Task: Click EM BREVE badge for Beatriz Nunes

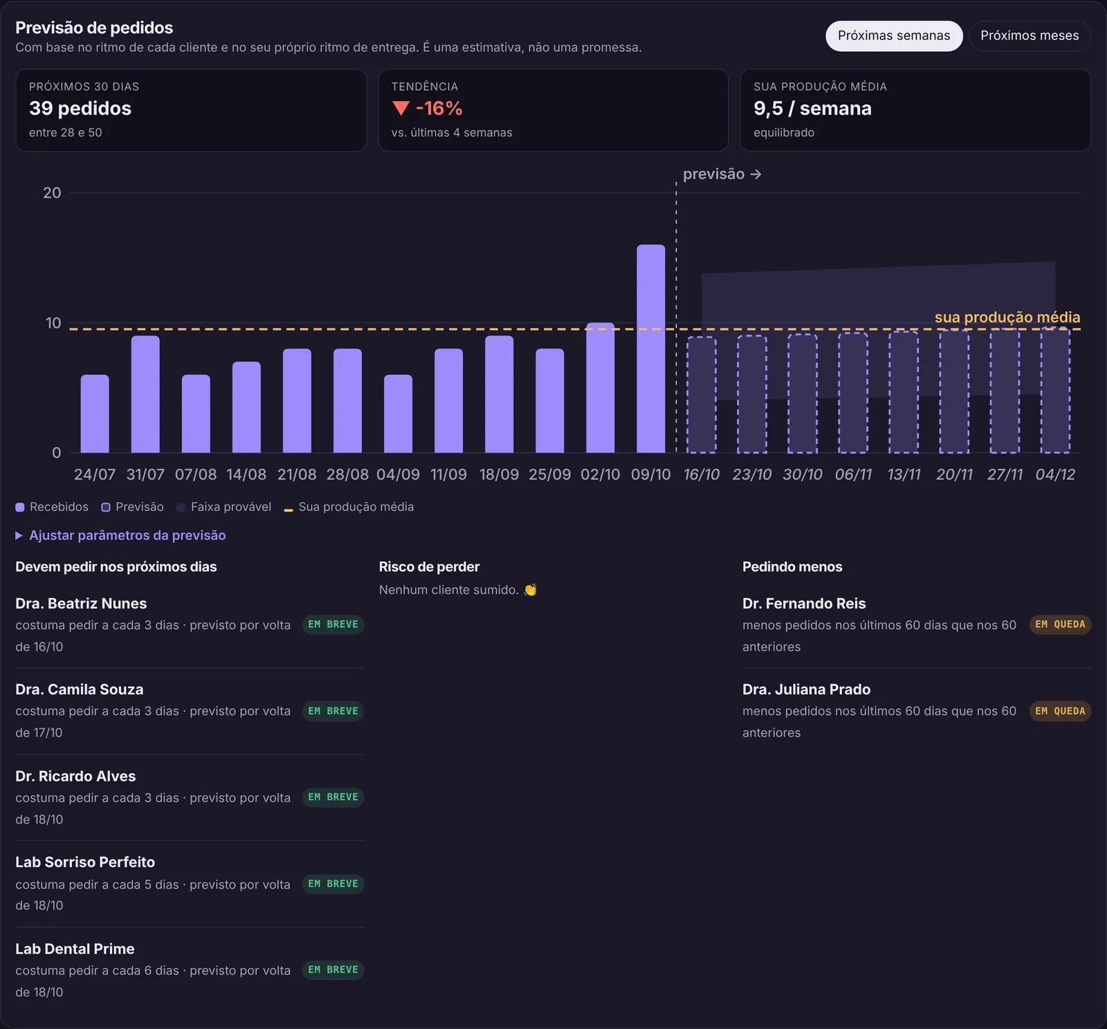Action: click(x=333, y=624)
